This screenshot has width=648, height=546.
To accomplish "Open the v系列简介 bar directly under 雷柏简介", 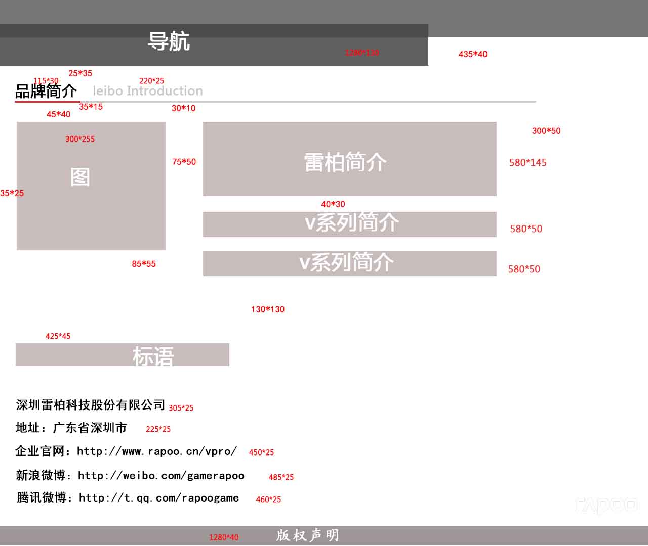I will [350, 224].
